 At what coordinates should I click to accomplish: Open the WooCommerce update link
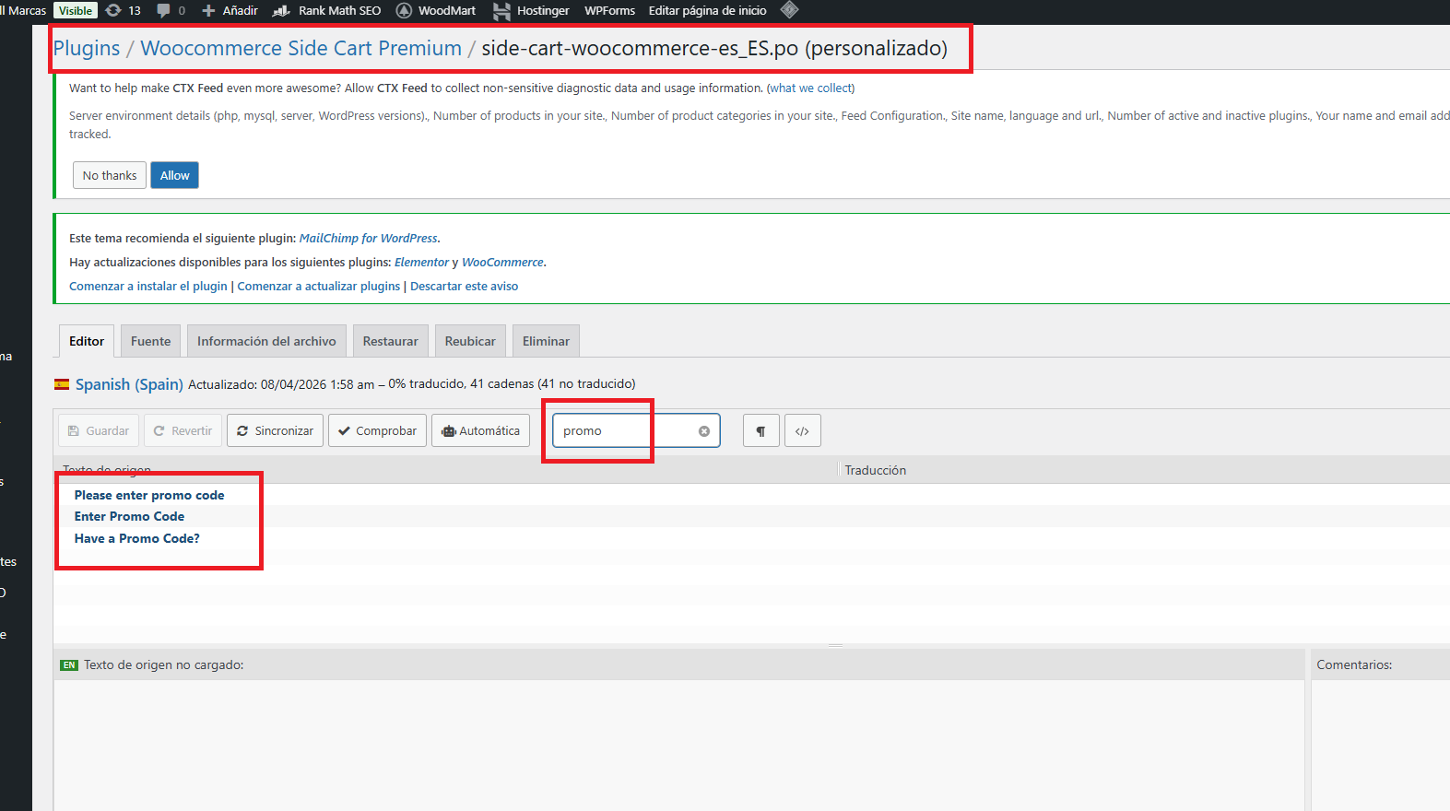tap(502, 262)
